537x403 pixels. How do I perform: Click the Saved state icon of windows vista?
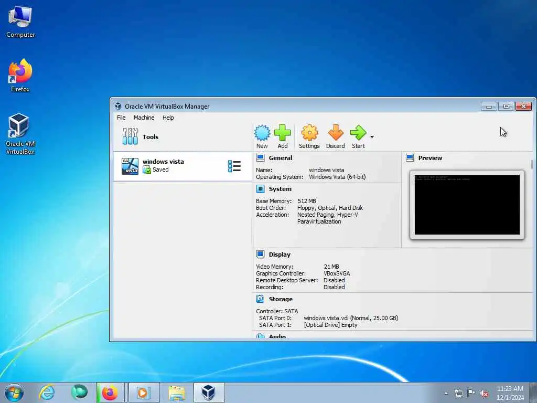coord(147,169)
